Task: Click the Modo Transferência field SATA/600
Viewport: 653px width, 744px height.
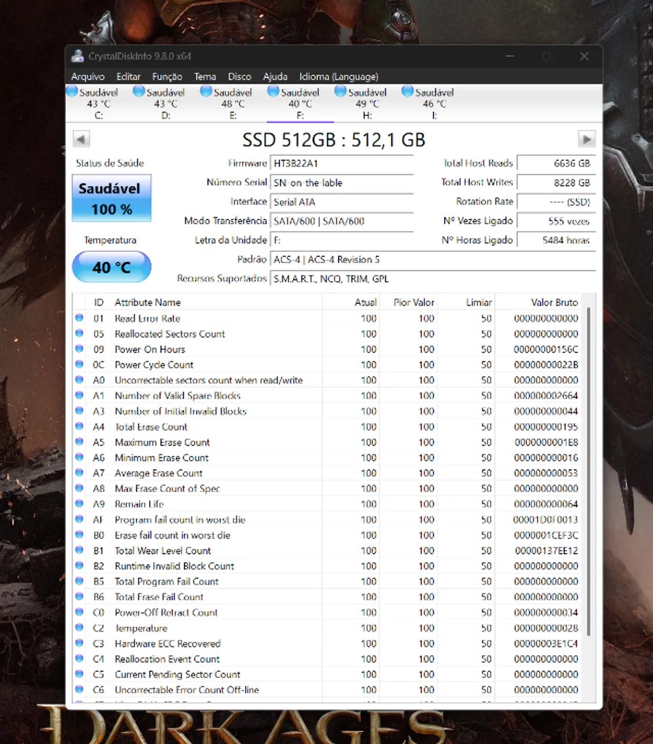Action: 342,221
